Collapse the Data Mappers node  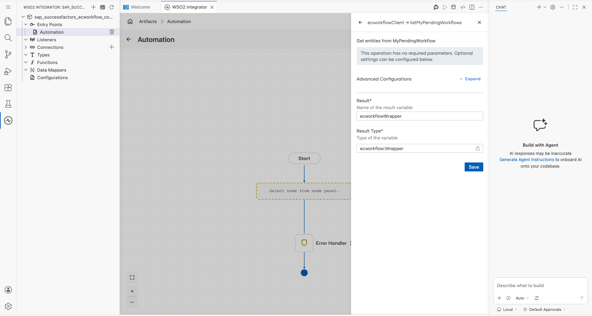(26, 70)
